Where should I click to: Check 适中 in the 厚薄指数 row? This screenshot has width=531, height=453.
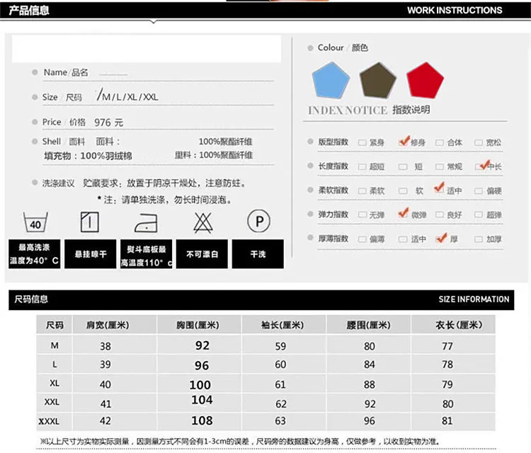(x=403, y=239)
